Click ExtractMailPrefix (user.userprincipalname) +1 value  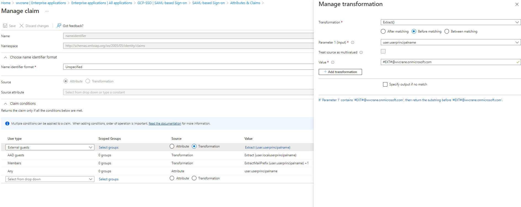(x=276, y=163)
